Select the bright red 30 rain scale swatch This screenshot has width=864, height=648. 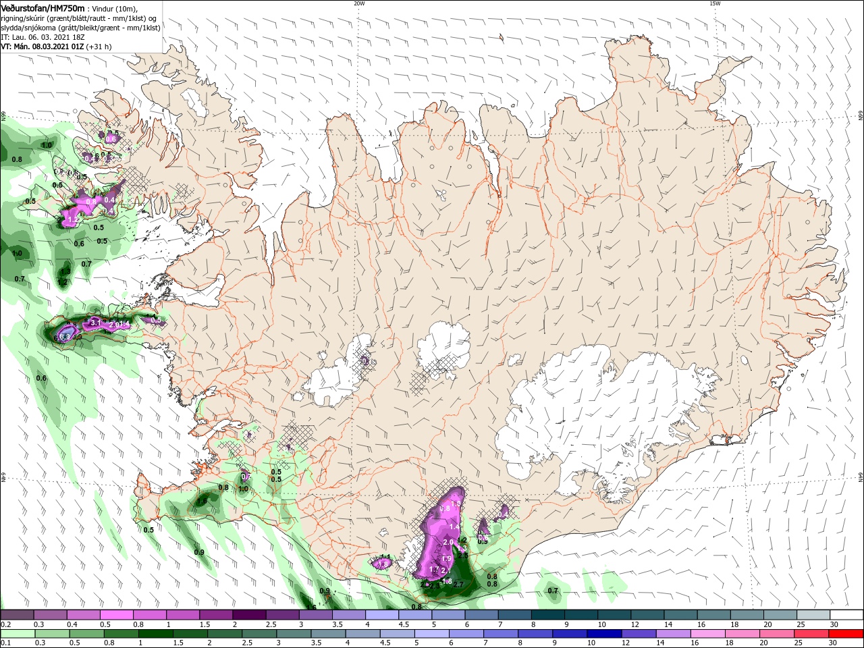click(845, 634)
